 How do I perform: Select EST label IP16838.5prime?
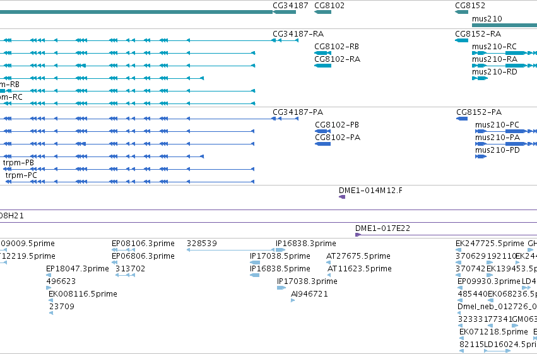(280, 269)
